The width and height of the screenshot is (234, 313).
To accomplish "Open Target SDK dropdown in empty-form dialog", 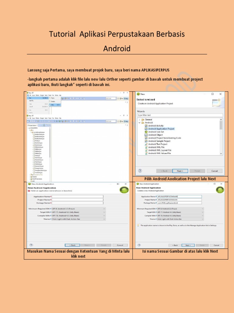I will point(79,212).
